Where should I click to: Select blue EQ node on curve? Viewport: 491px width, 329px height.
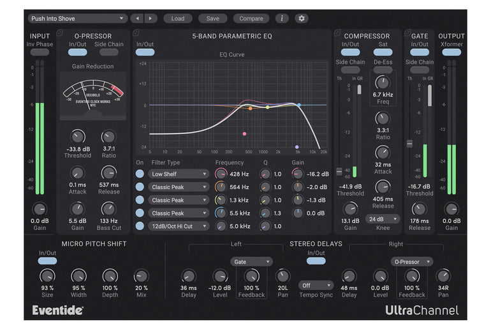coord(299,105)
